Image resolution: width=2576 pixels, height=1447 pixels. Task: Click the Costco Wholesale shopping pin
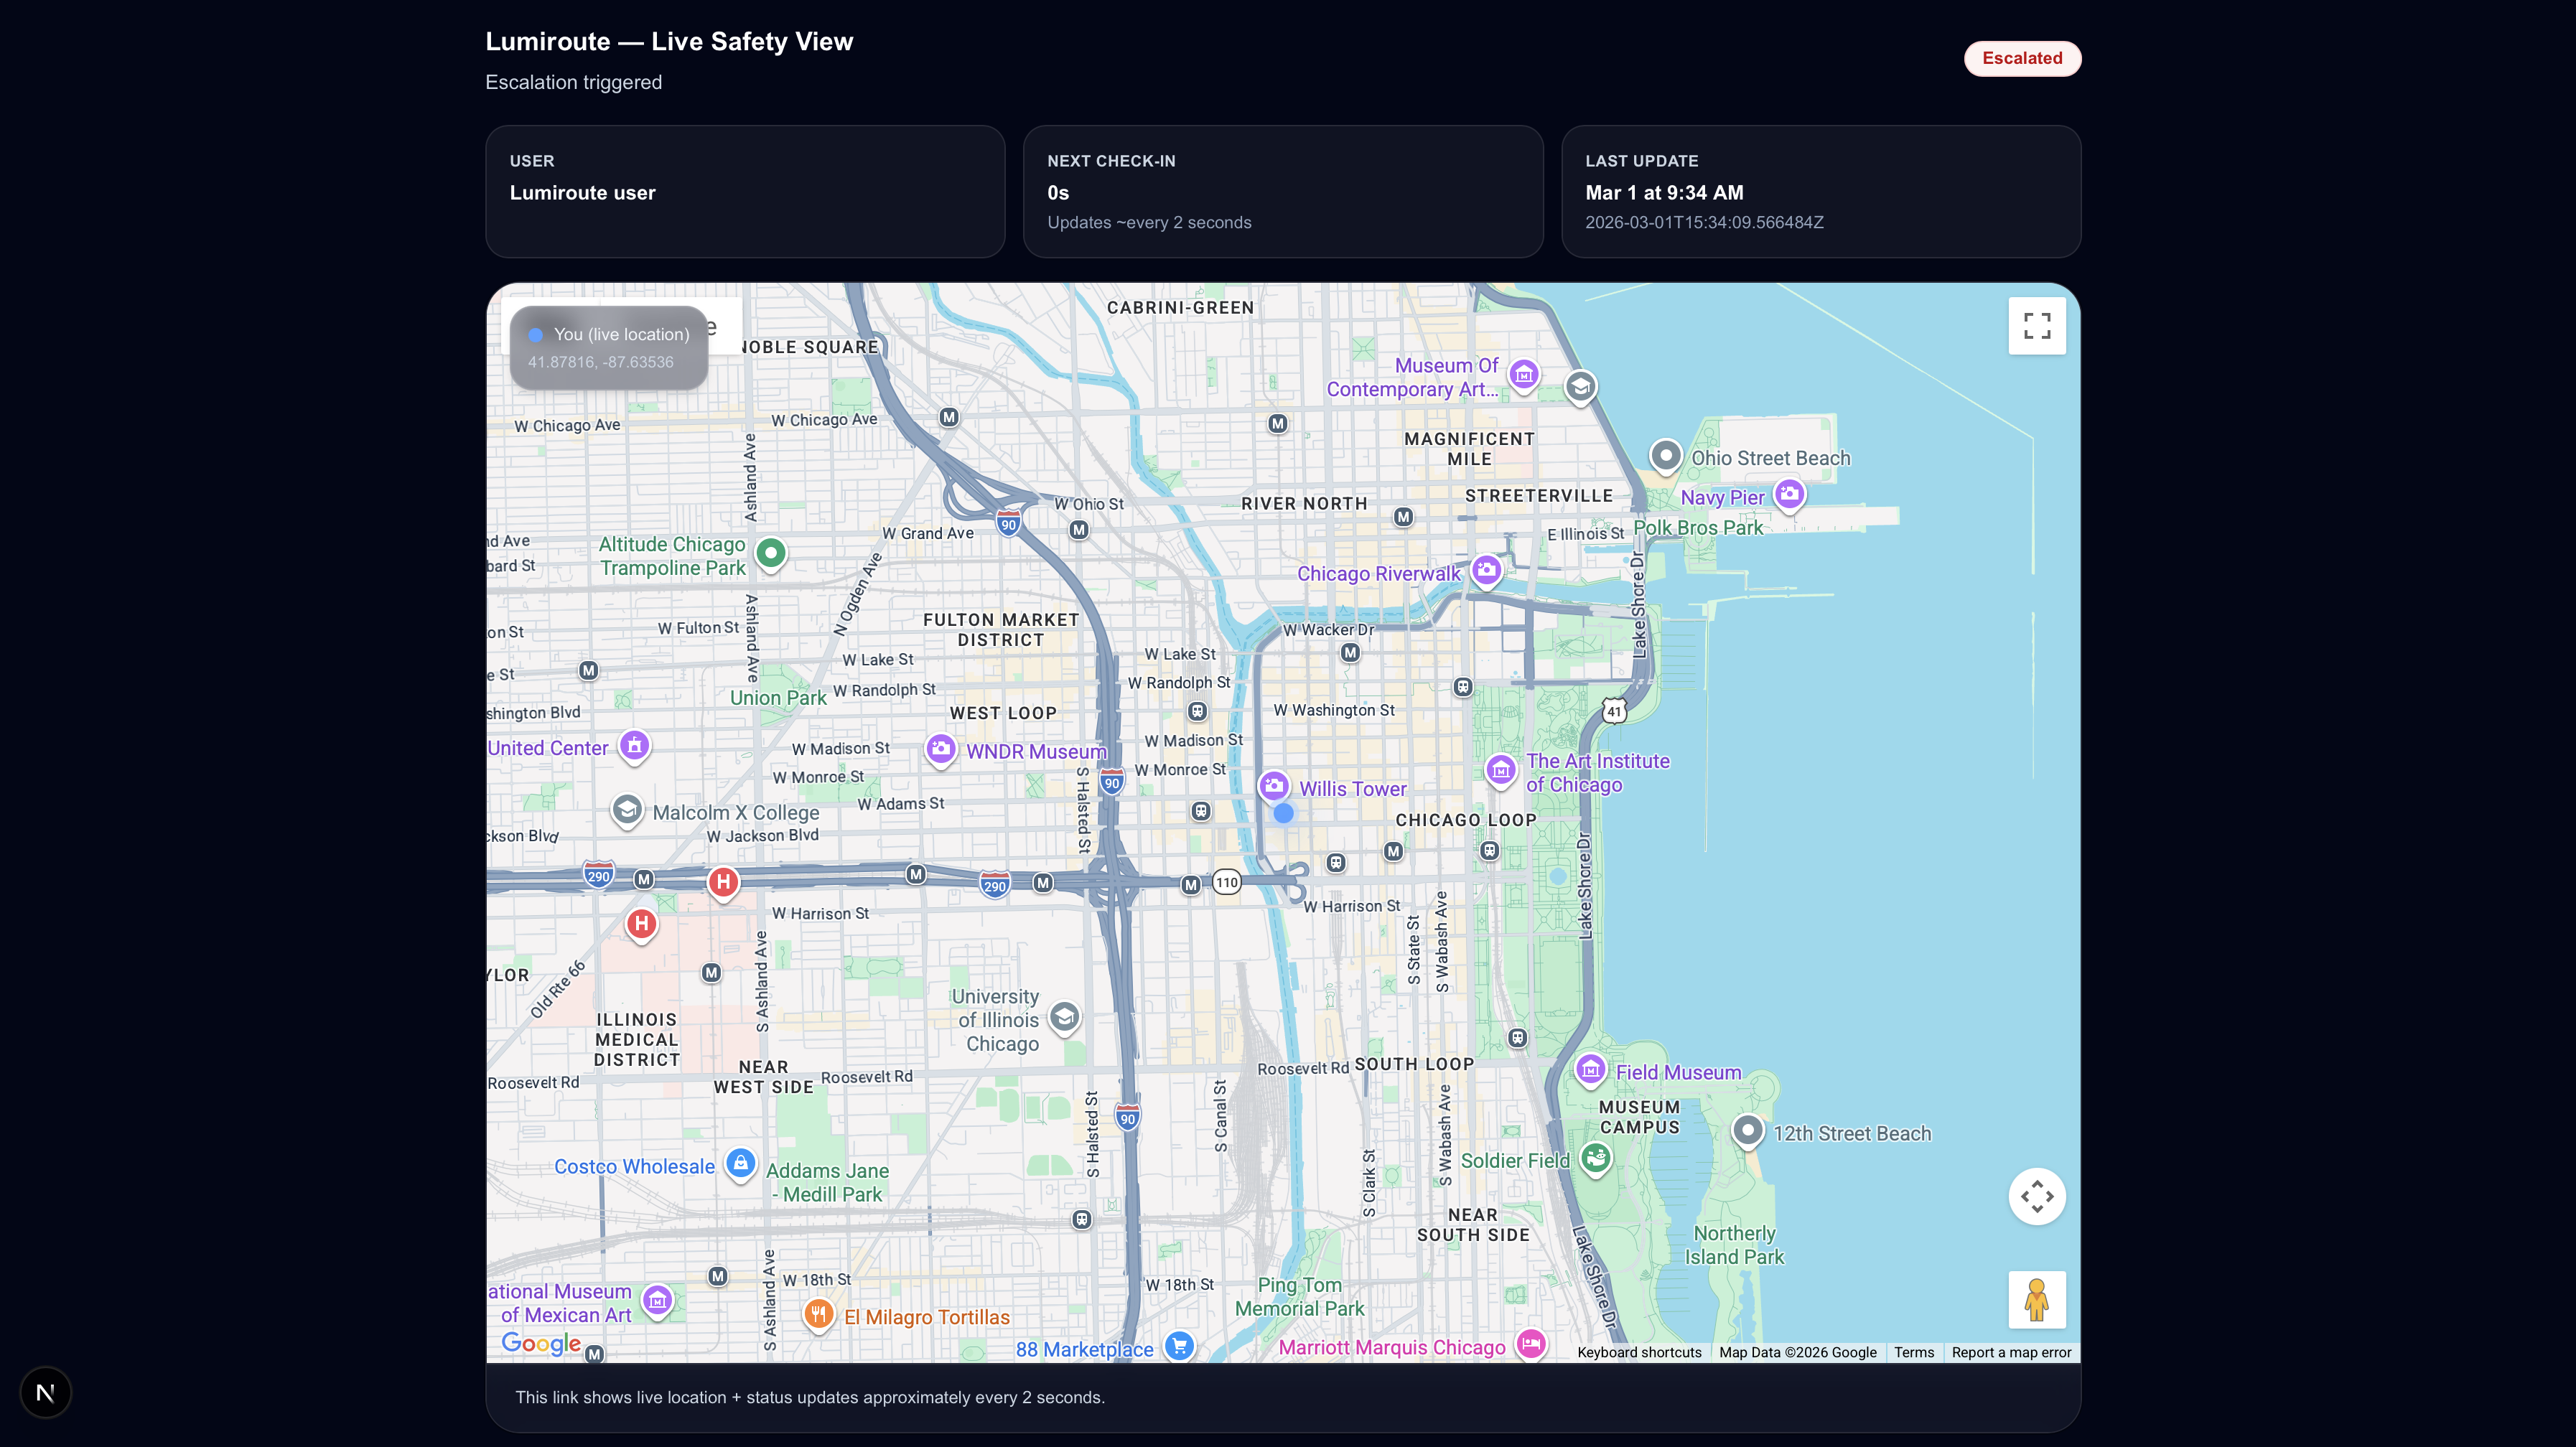pyautogui.click(x=740, y=1163)
